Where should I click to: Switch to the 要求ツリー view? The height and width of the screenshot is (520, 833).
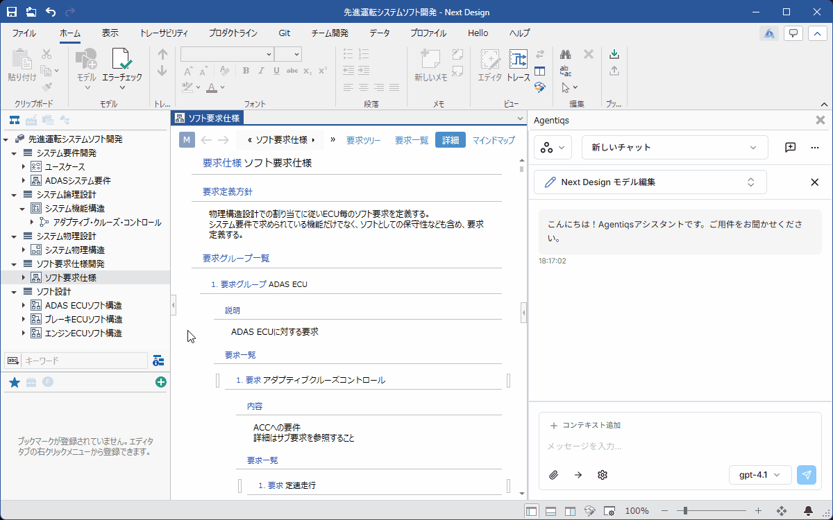[x=364, y=140]
